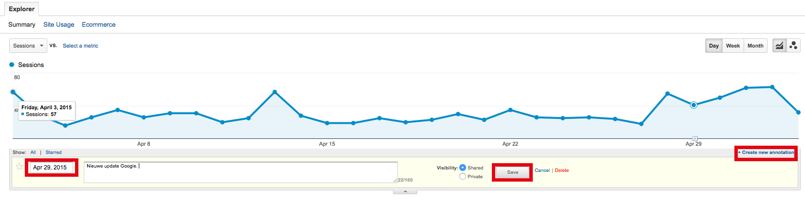Screen dimensions: 805x202
Task: Cancel the annotation edit
Action: 542,170
